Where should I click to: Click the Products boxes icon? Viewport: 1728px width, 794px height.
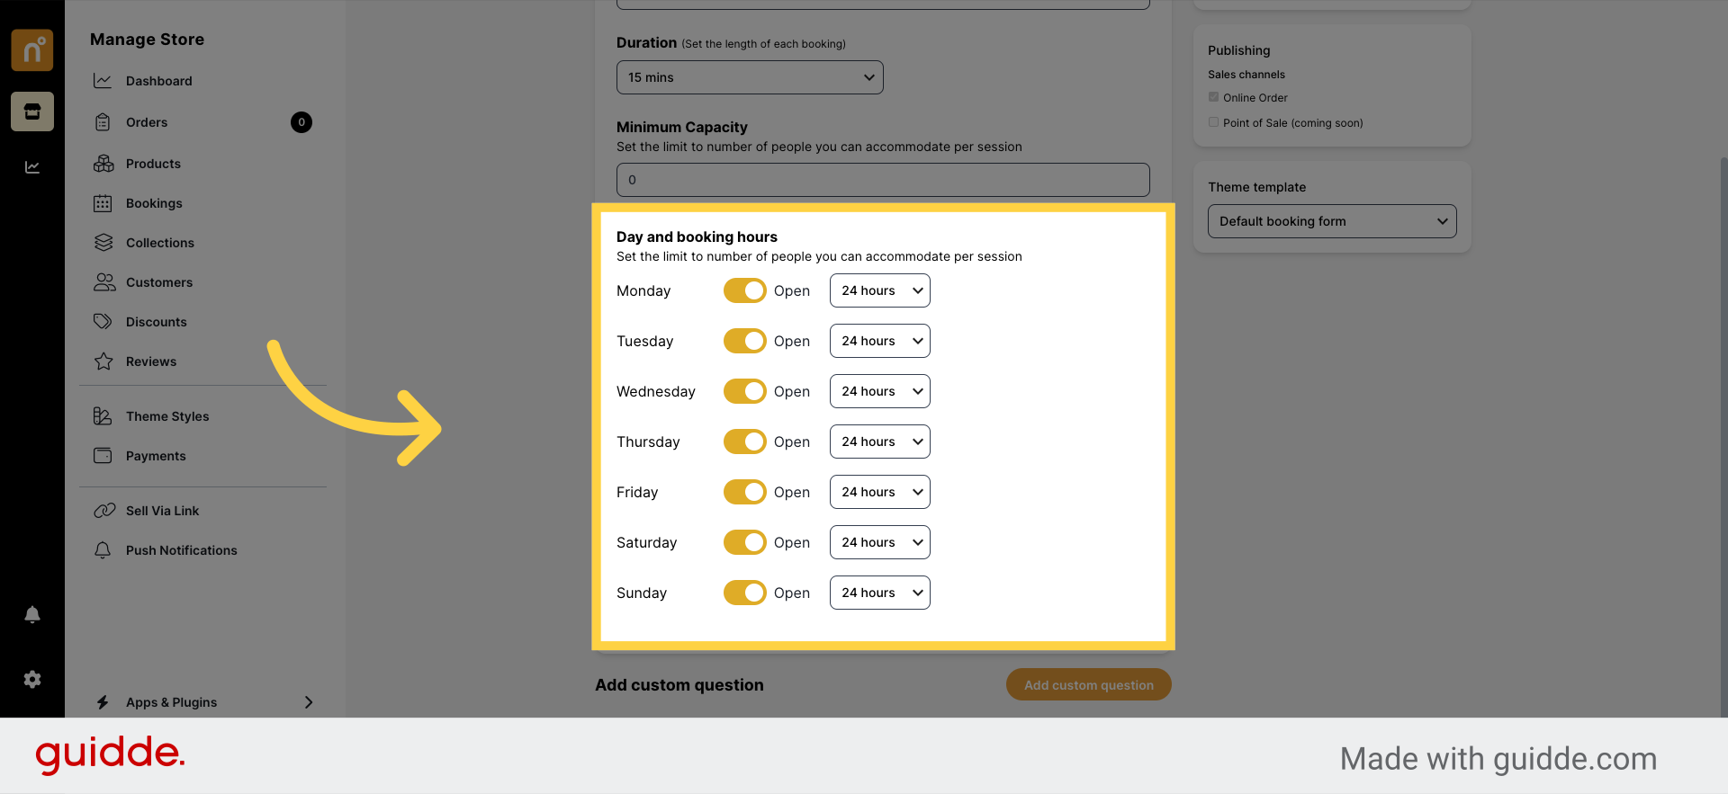coord(103,164)
